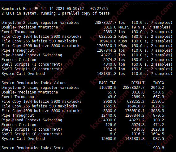Click File Copy 256 bufsize KBps value
The image size is (176, 152).
113,41
